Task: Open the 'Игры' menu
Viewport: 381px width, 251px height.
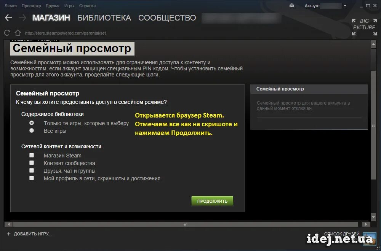Action: point(69,6)
